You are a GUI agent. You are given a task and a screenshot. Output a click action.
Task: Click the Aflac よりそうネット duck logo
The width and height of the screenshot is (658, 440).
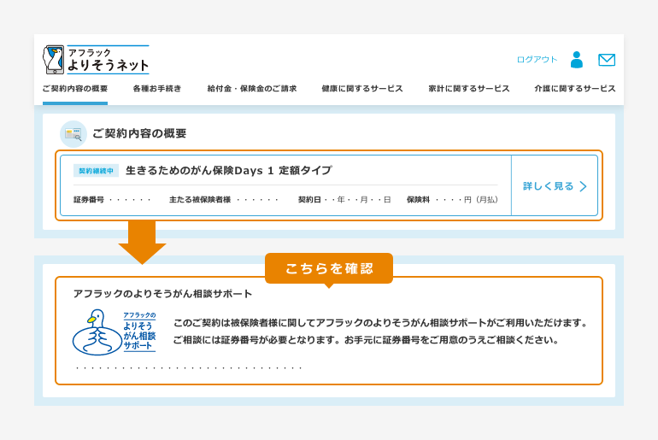pyautogui.click(x=96, y=60)
